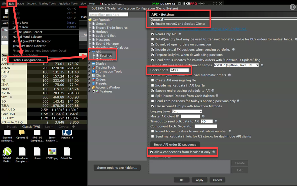Click the Orders tree icon
The height and width of the screenshot is (186, 297).
click(93, 80)
